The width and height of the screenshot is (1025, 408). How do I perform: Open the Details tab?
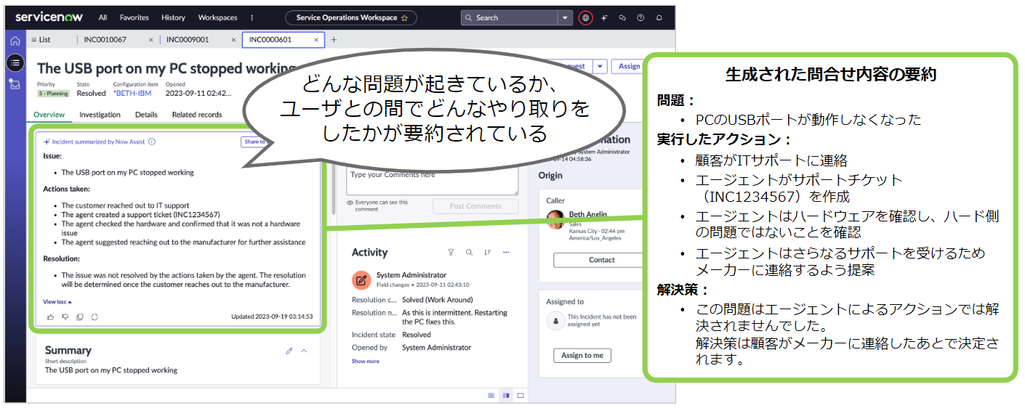146,115
